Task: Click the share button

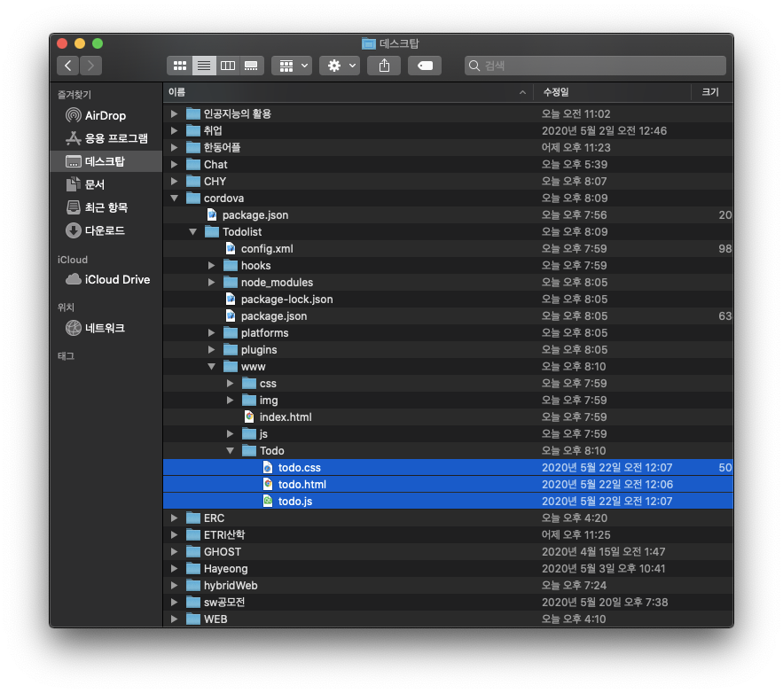Action: [x=384, y=66]
